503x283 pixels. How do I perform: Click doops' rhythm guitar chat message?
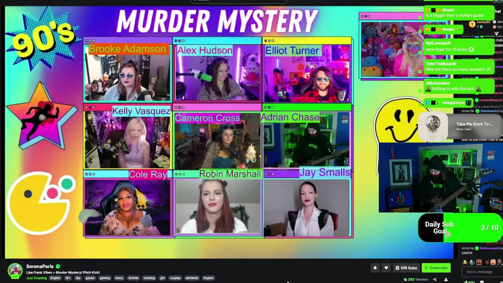coord(459,13)
